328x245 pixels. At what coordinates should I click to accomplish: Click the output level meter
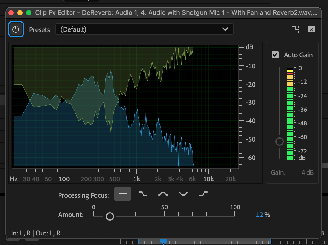pos(290,114)
